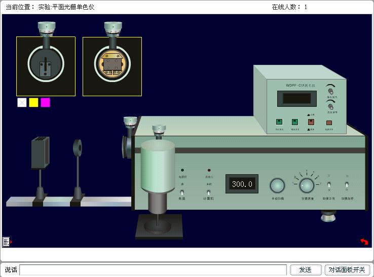Open the document list icon at bottom-left
Screen dimensions: 374x277
(6, 242)
